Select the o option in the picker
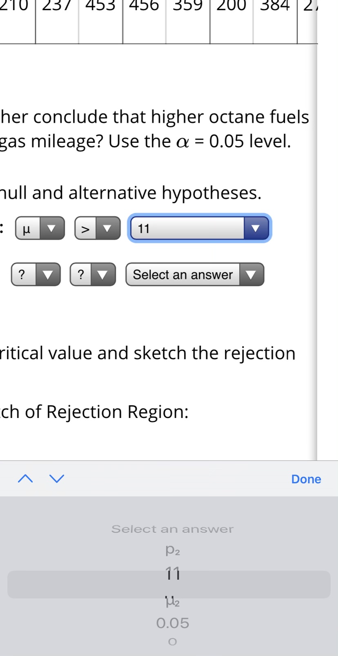Viewport: 338px width, 656px height. point(171,641)
